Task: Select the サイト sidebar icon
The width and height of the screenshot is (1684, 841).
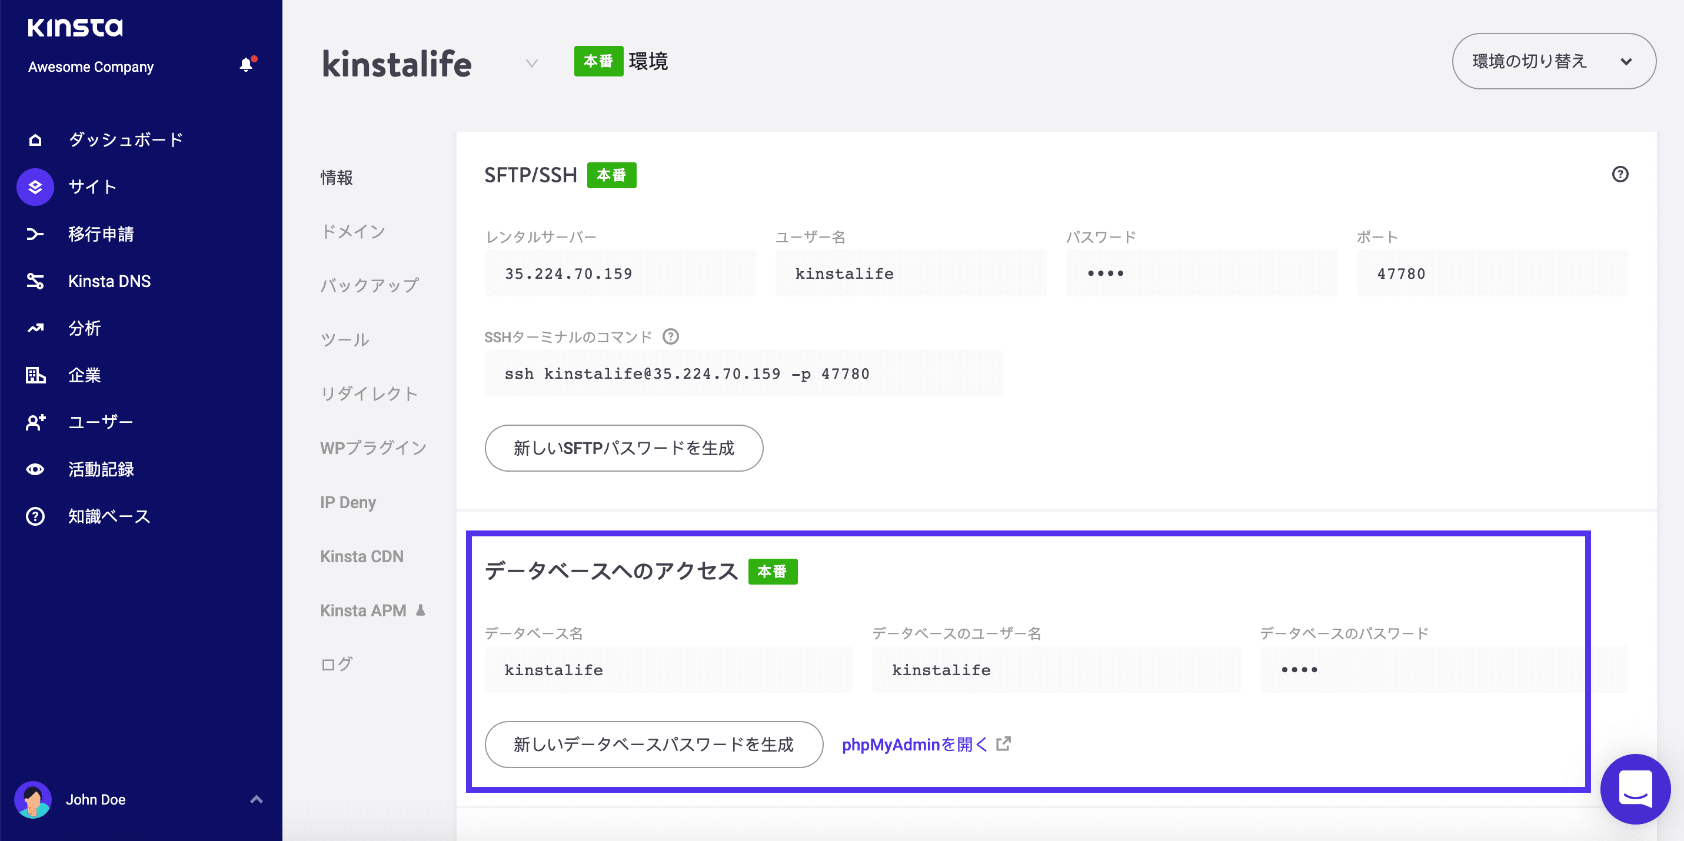Action: tap(34, 187)
